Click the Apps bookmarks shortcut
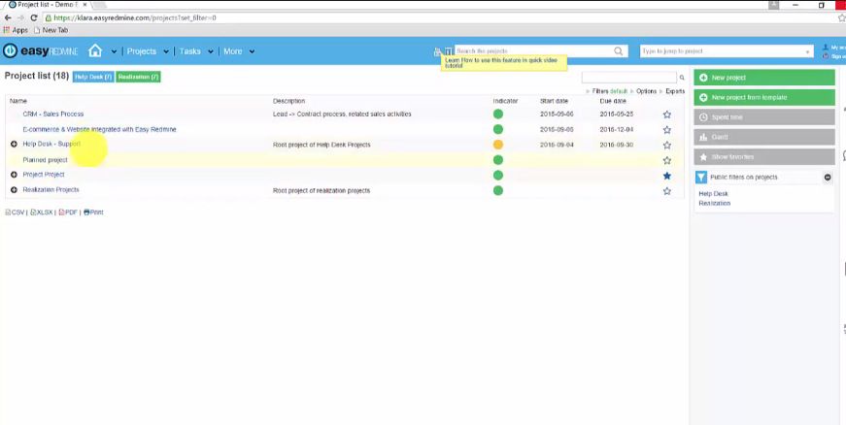Viewport: 846px width, 425px height. [x=16, y=30]
